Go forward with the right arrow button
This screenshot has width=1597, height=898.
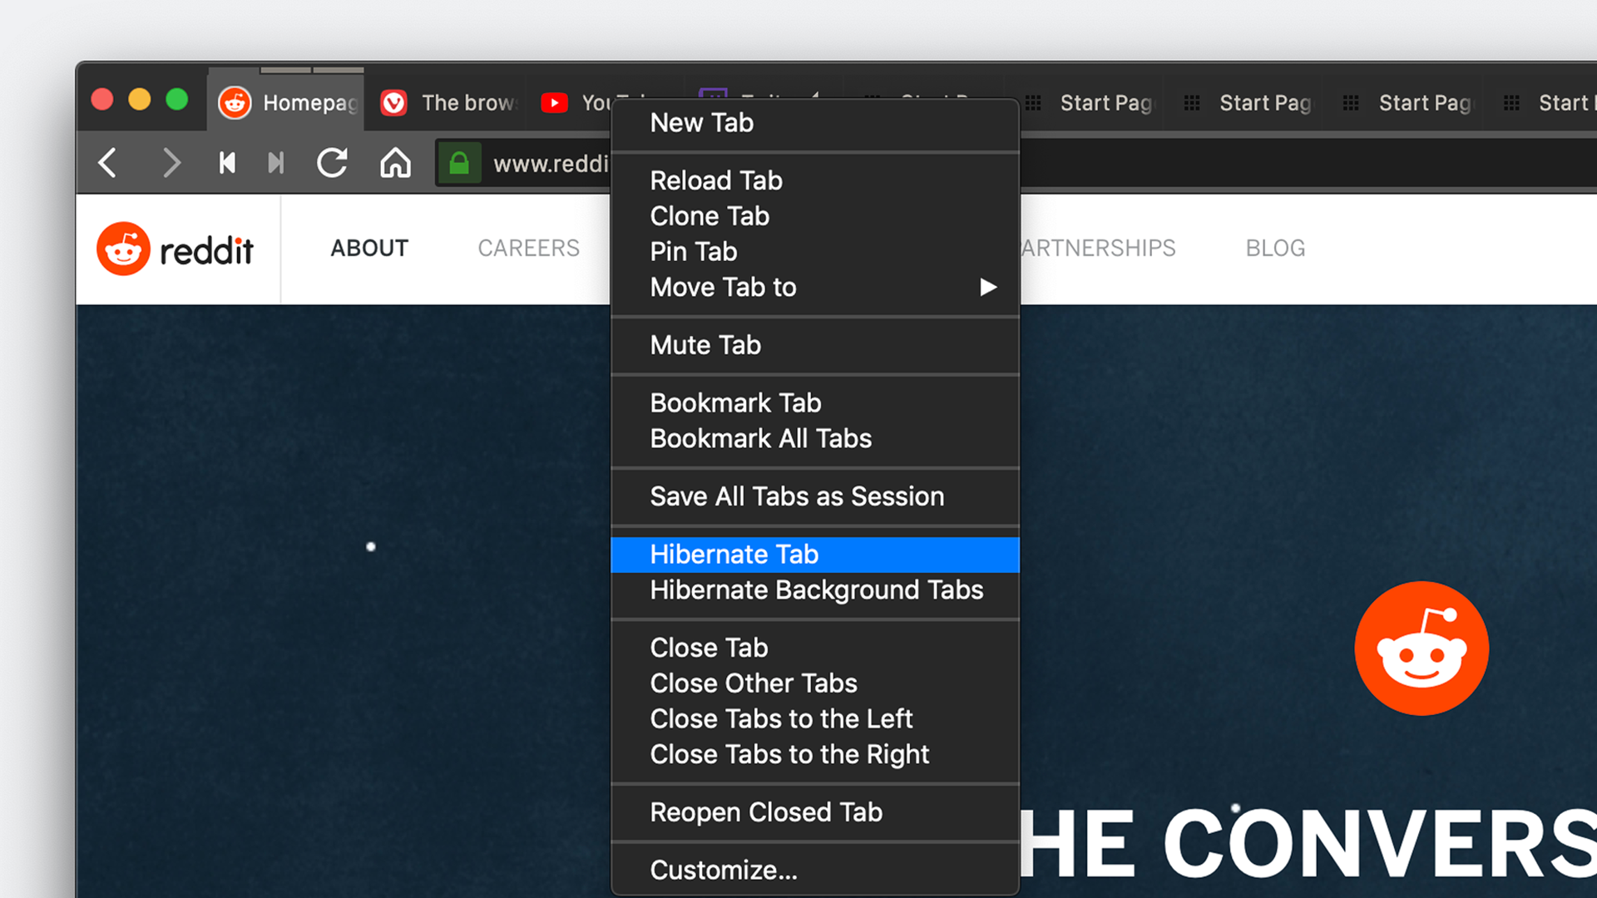(x=171, y=163)
